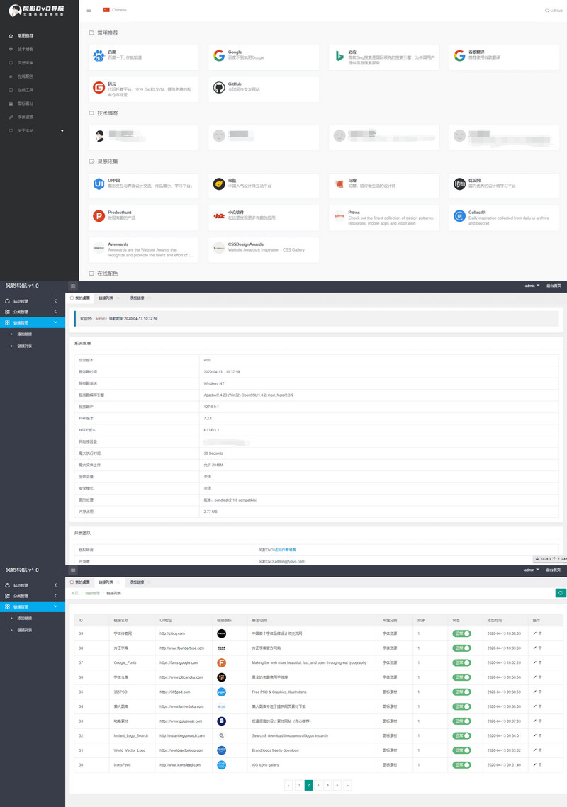Viewport: 567px width, 807px height.
Task: Open the 小众软件 card
Action: 264,218
